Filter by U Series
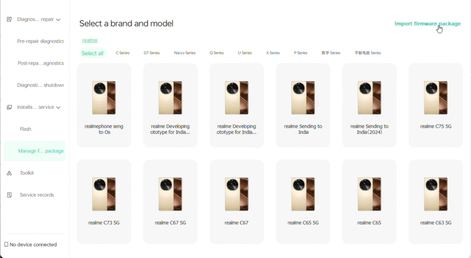471x258 pixels. [245, 53]
